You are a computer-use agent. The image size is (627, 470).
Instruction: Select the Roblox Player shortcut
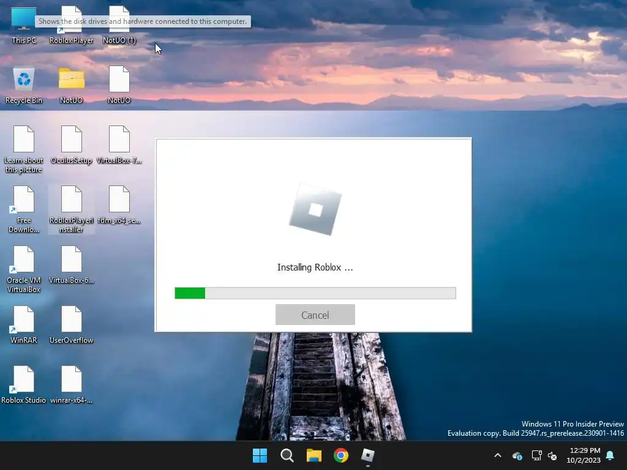72,25
